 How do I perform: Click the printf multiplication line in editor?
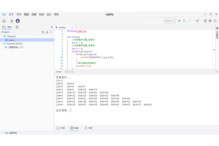pos(97,57)
